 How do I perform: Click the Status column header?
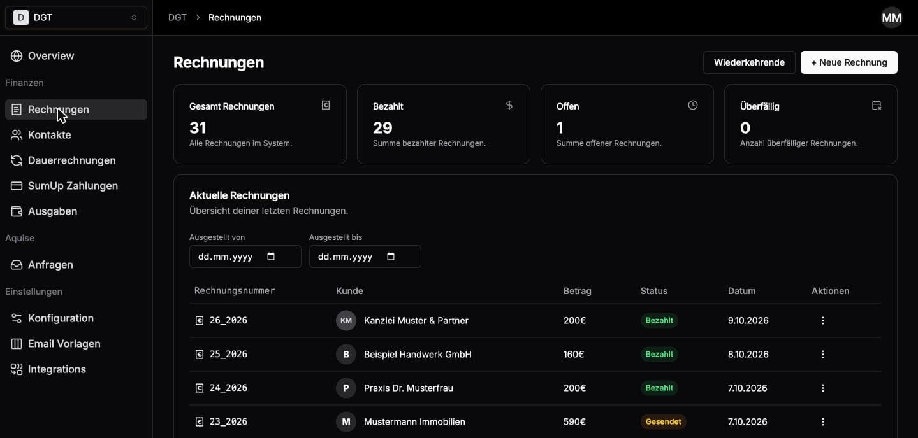tap(654, 291)
